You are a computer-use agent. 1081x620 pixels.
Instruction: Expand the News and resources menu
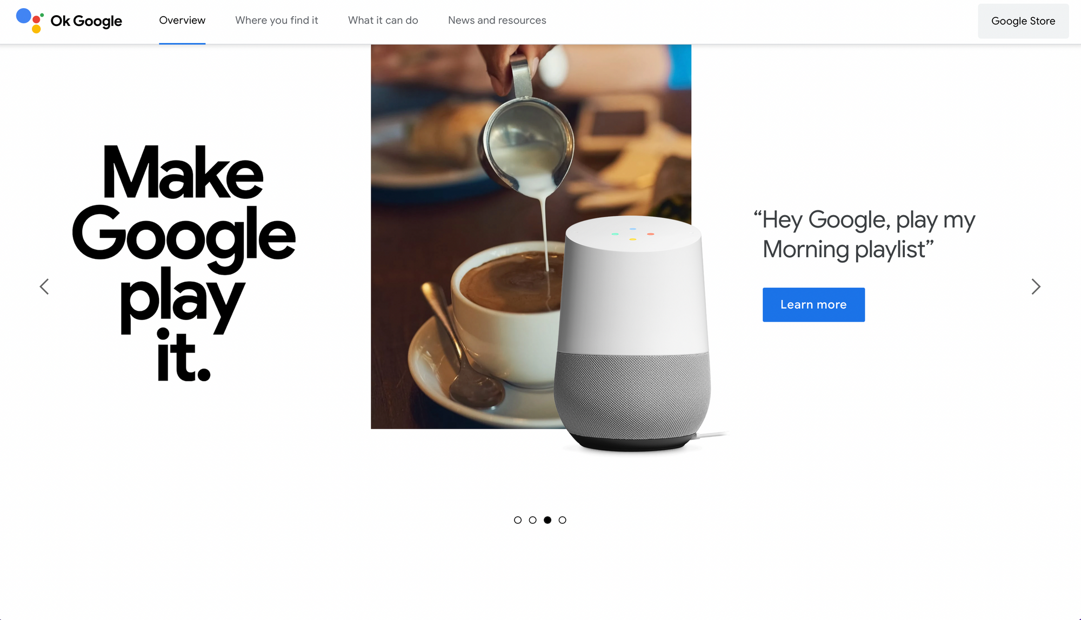tap(497, 20)
